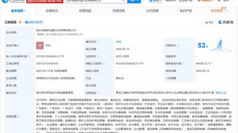Click the orange bell icon beside 工商信息
The width and height of the screenshot is (238, 133).
click(x=20, y=22)
